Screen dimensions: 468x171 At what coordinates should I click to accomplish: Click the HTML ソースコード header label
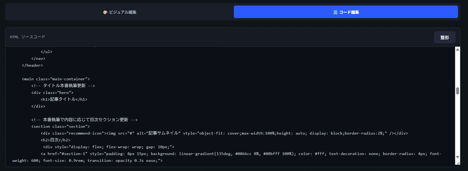(28, 37)
